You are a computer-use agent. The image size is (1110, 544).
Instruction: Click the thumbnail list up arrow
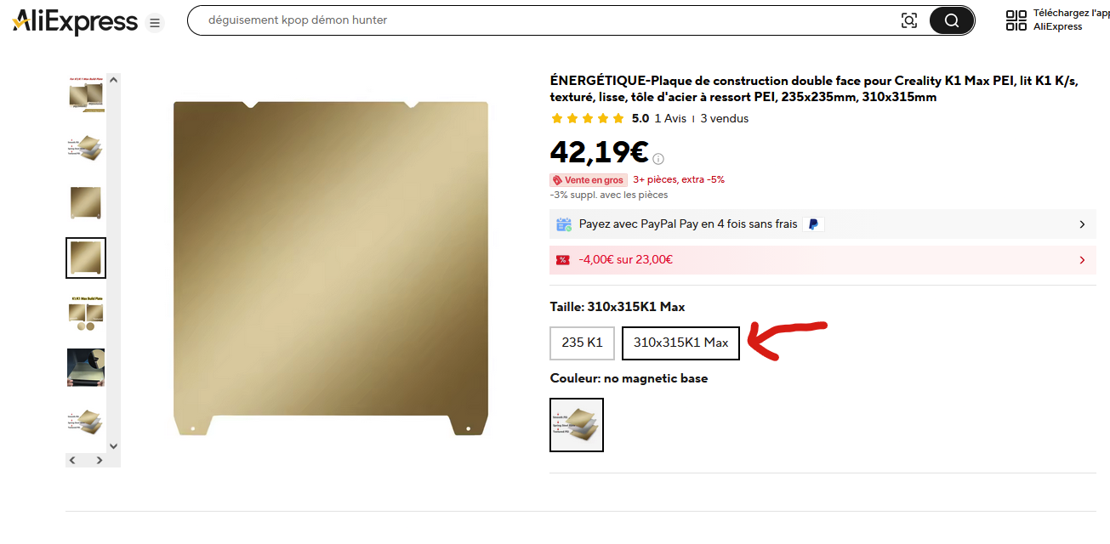tap(114, 81)
